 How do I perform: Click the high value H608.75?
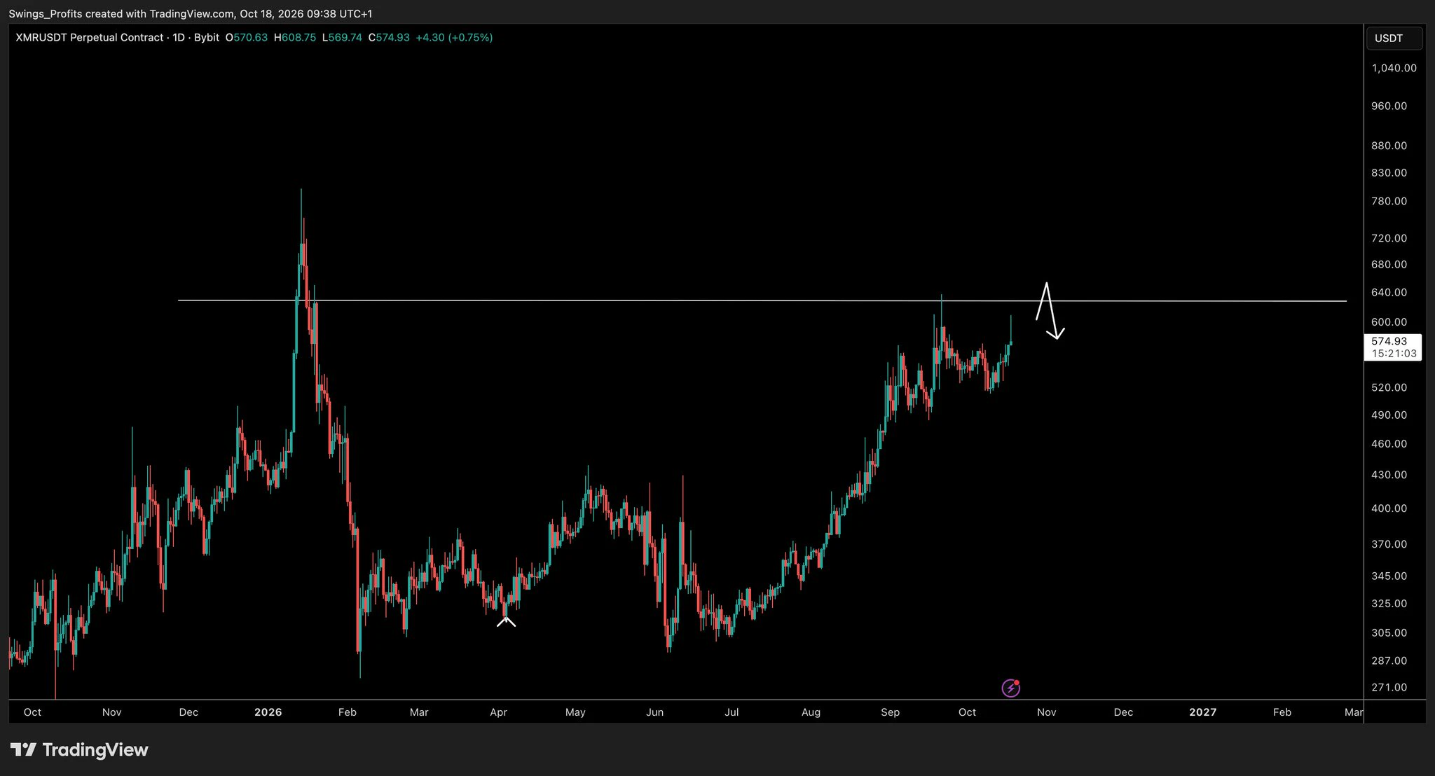(294, 37)
